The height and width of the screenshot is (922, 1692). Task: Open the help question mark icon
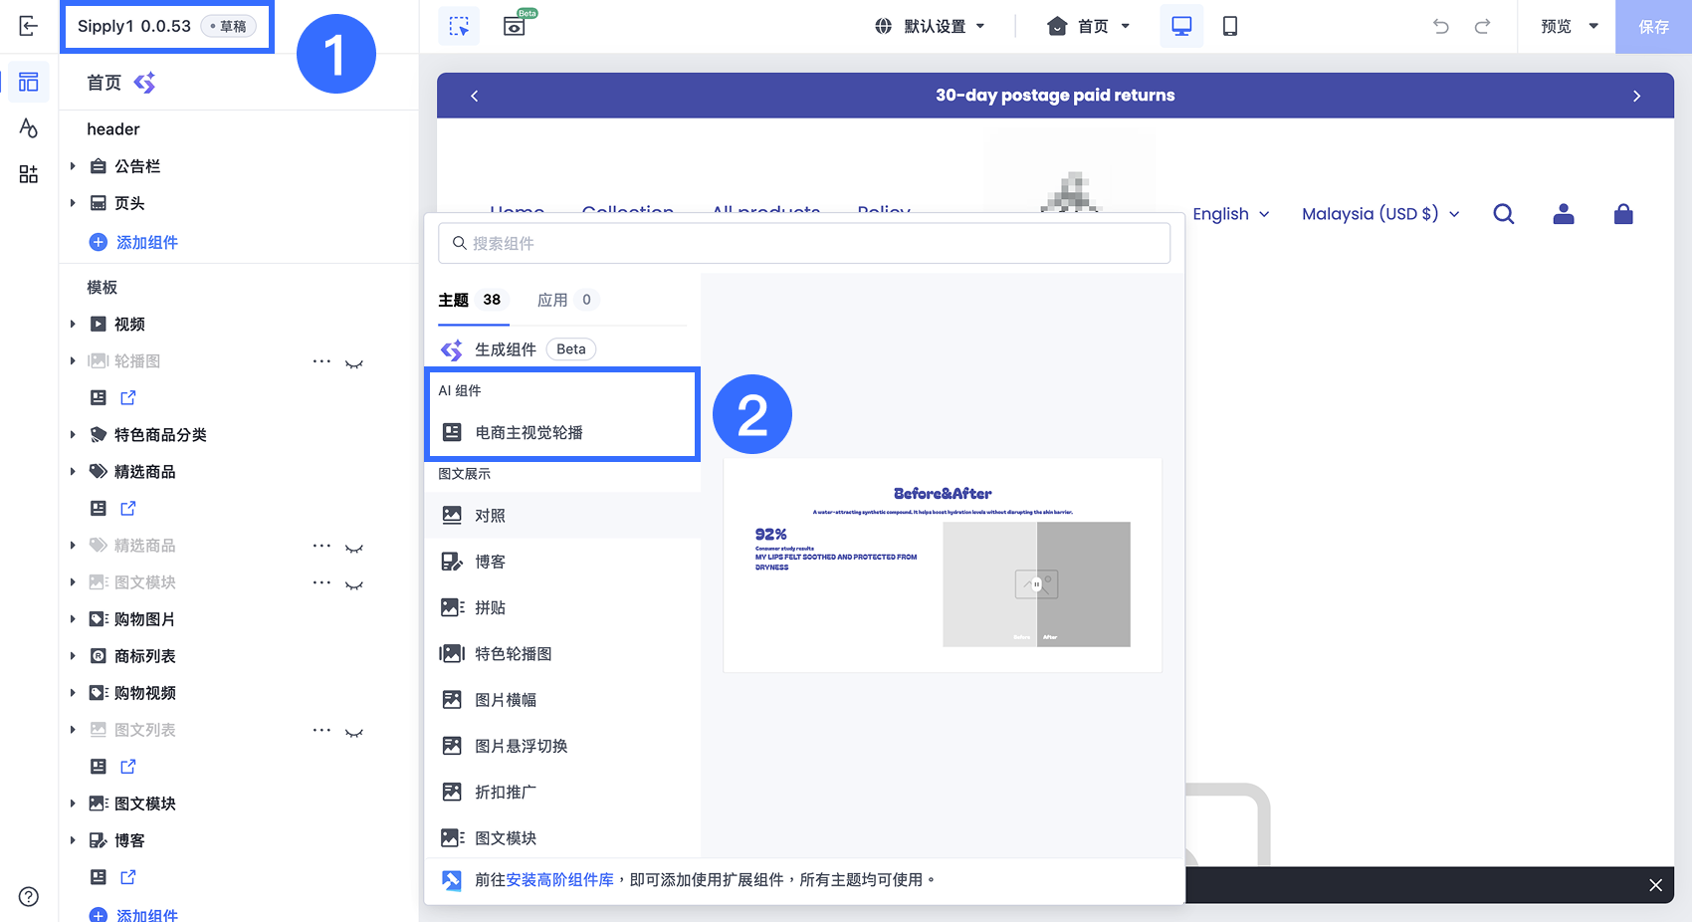click(x=29, y=896)
